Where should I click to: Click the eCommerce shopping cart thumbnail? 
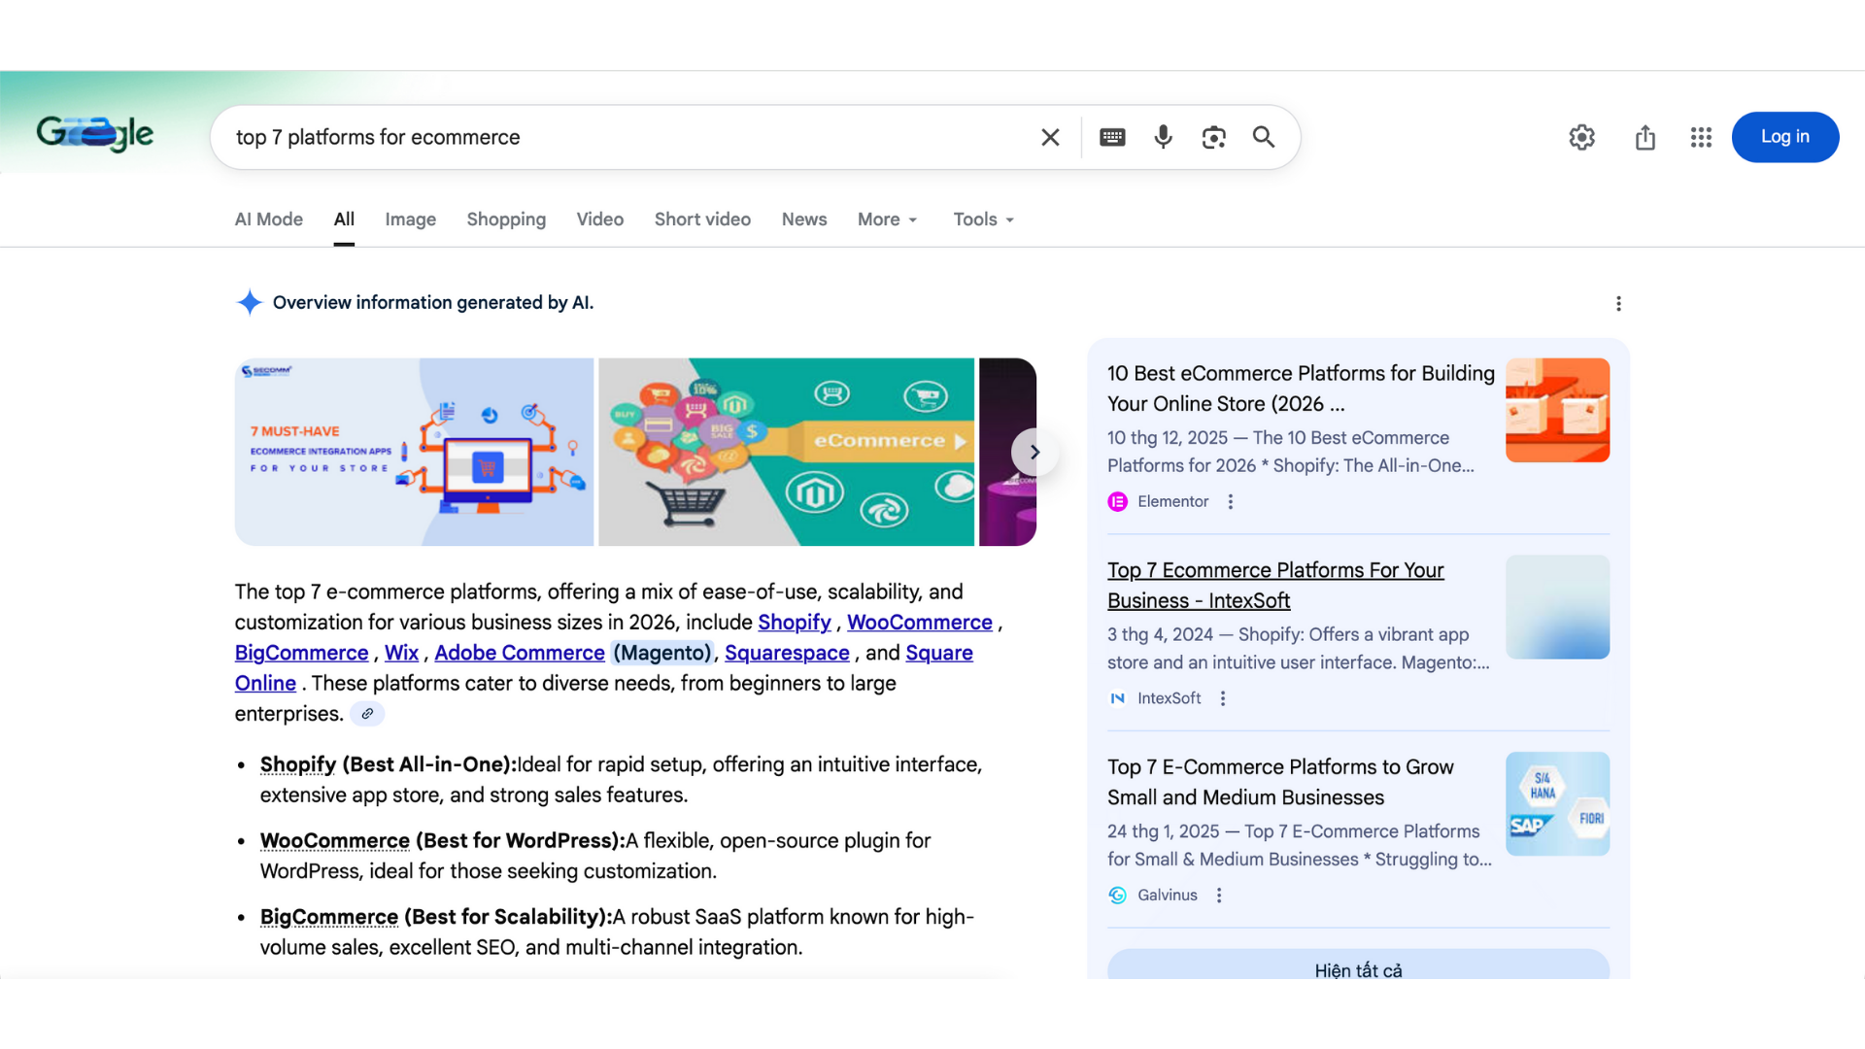coord(786,452)
